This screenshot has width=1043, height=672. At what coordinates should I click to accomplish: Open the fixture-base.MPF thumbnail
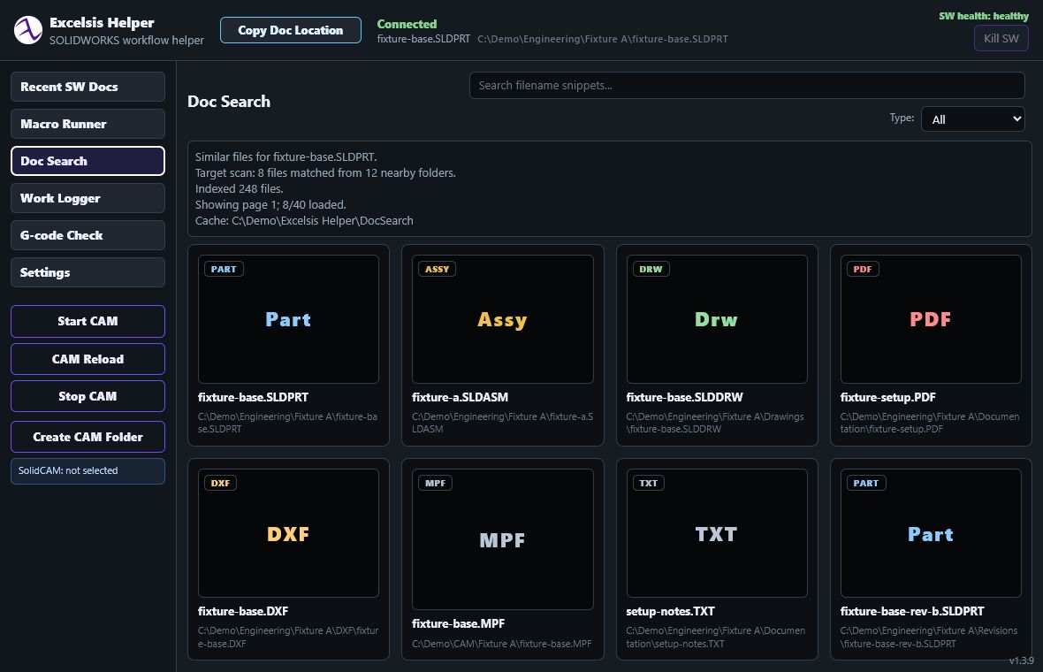(x=503, y=539)
